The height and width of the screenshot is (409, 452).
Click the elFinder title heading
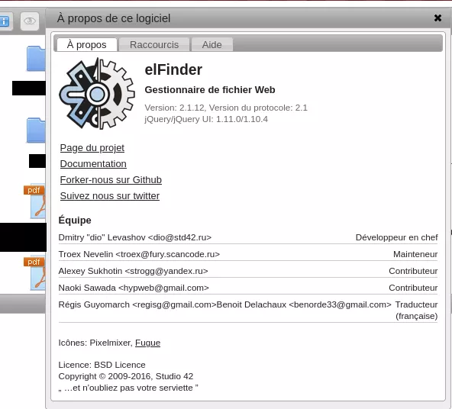pos(173,69)
